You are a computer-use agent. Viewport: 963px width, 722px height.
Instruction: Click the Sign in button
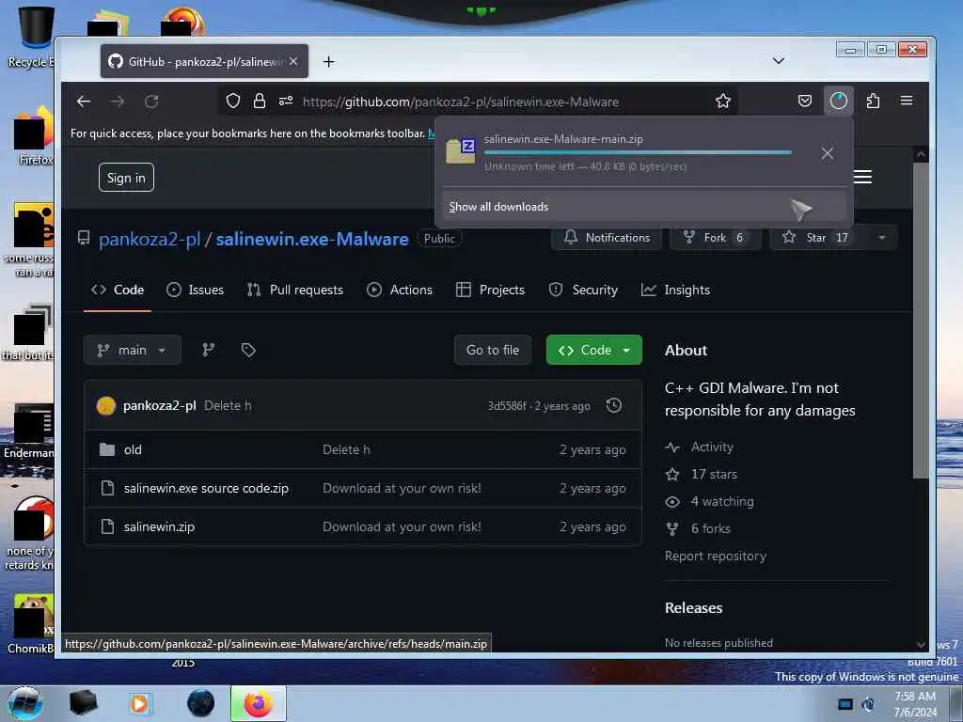(126, 178)
